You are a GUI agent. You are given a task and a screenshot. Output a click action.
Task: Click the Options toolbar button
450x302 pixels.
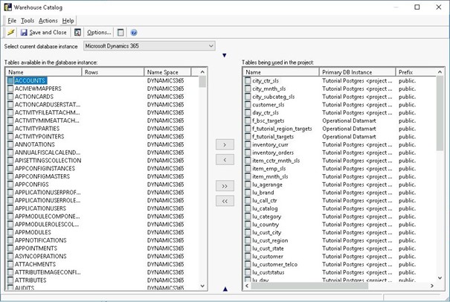pos(98,33)
